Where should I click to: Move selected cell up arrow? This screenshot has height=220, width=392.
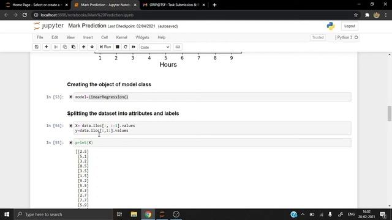(83, 47)
